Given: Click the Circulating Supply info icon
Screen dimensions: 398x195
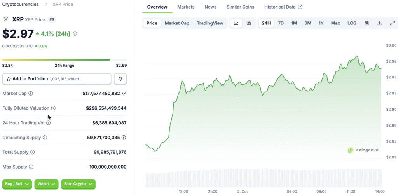Looking at the screenshot, I should coord(45,138).
